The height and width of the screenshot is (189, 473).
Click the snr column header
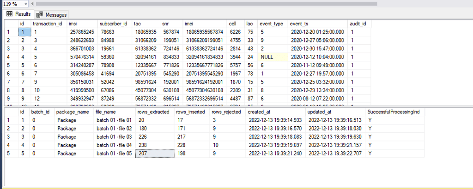(x=172, y=24)
